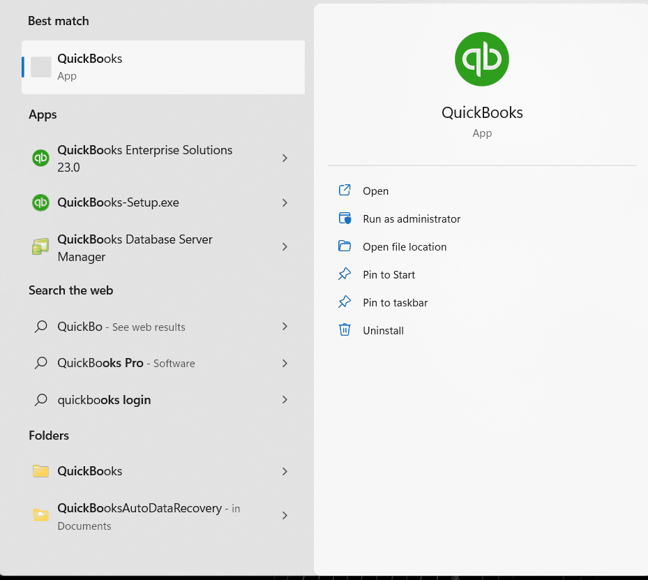Expand QuickBooks Database Server Manager chevron
Screen dimensions: 648x580
click(x=285, y=247)
